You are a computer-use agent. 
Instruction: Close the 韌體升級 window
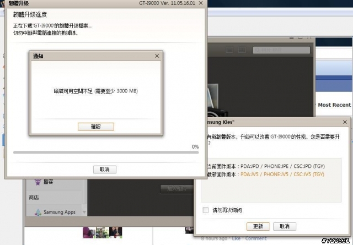pos(201,3)
